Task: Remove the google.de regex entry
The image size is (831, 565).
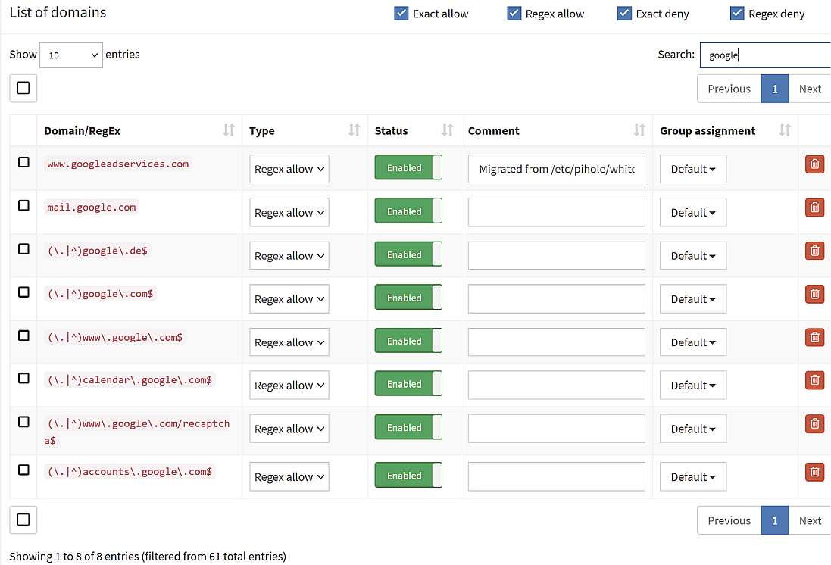Action: click(x=814, y=251)
